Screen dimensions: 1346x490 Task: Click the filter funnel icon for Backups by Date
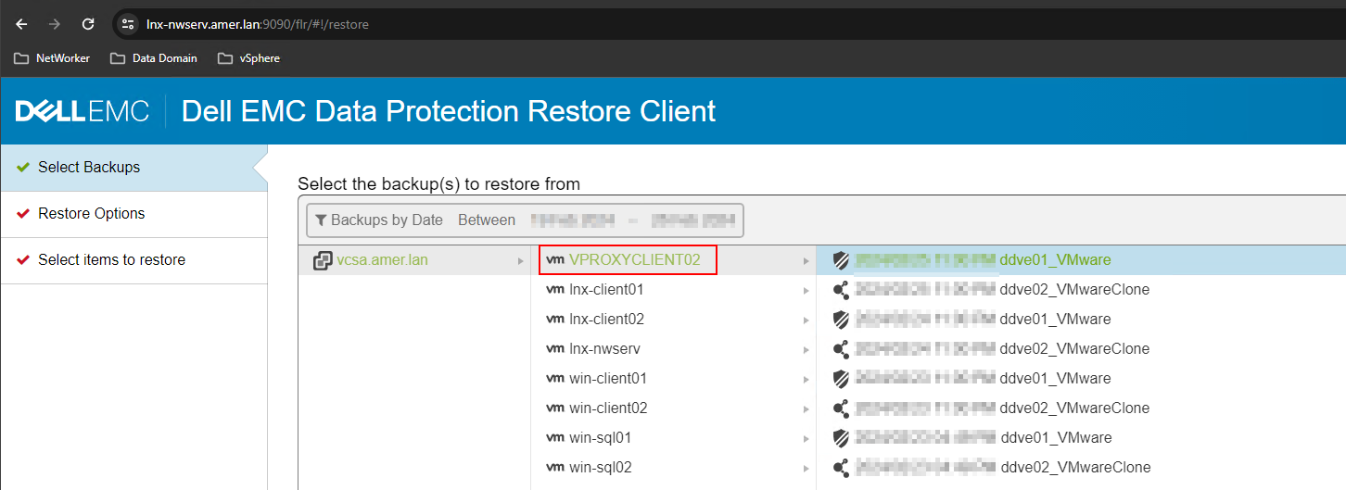point(321,220)
